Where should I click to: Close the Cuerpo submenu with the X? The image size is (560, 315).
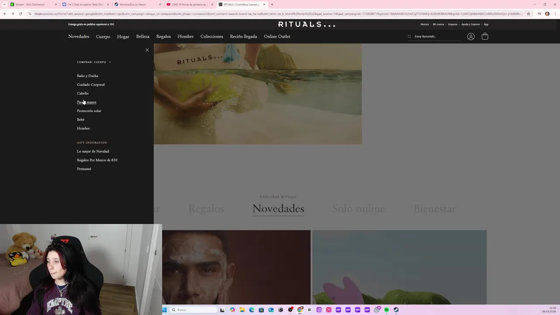point(147,50)
